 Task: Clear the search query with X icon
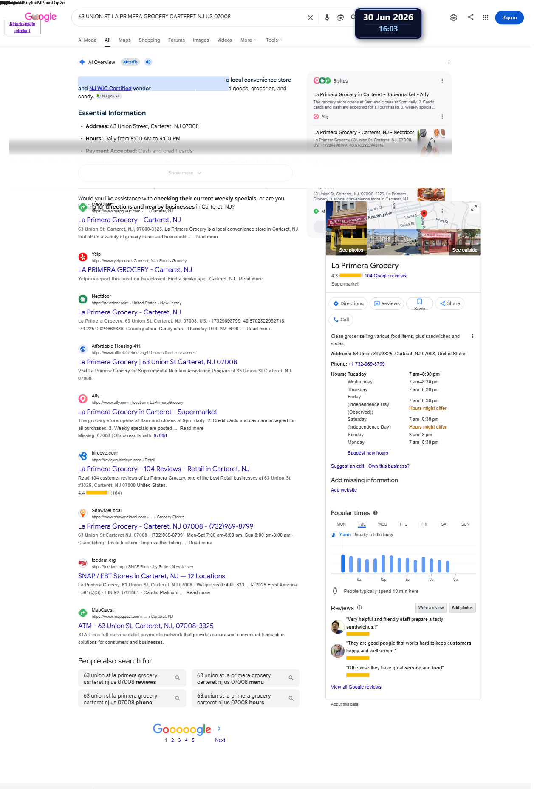(310, 17)
